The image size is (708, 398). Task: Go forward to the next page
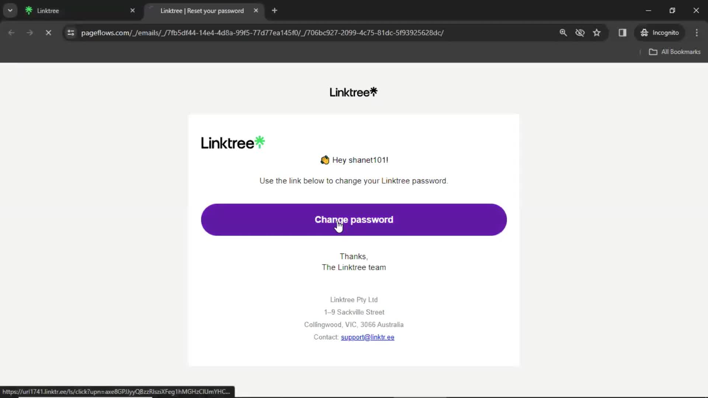pyautogui.click(x=30, y=33)
